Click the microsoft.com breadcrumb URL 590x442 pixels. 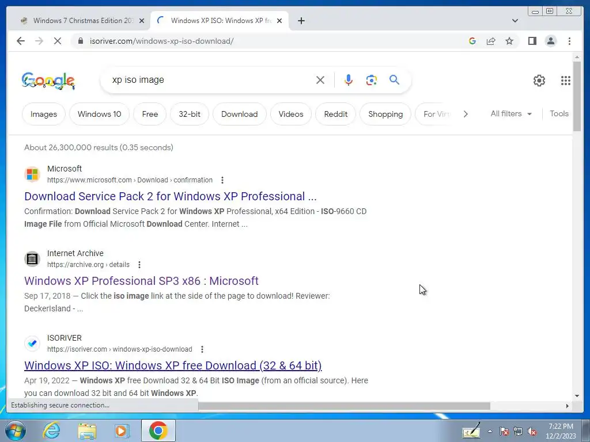[x=130, y=180]
